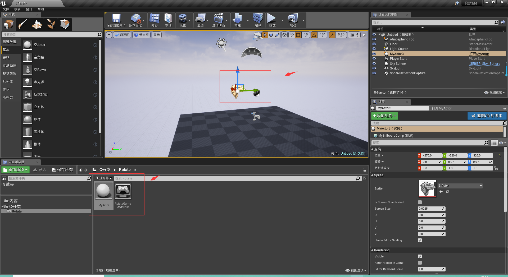Click the Compile (编译) toolbar icon

[258, 20]
